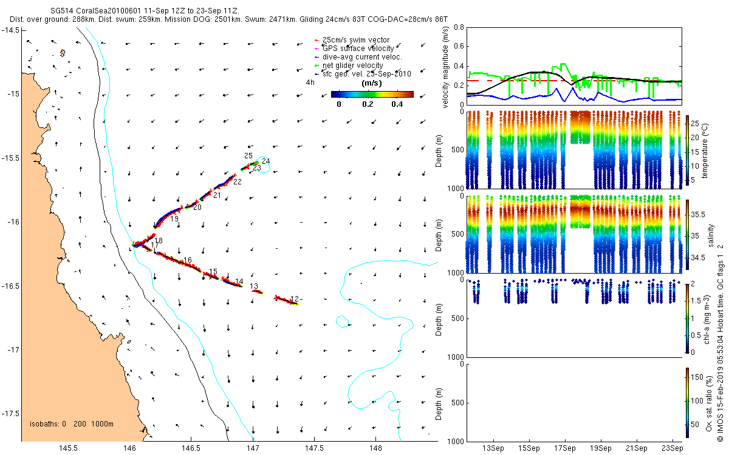Click the '19Sep' date tick label
Image resolution: width=729 pixels, height=455 pixels.
pyautogui.click(x=601, y=448)
